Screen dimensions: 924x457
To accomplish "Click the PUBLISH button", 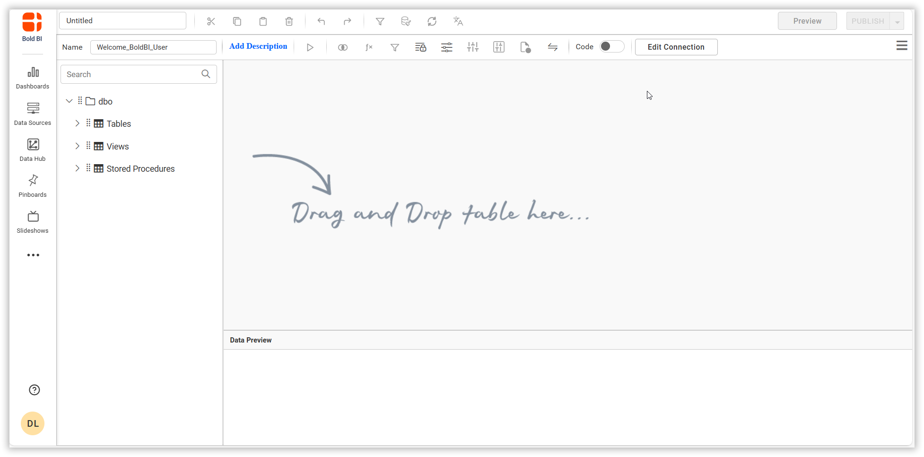I will click(868, 21).
